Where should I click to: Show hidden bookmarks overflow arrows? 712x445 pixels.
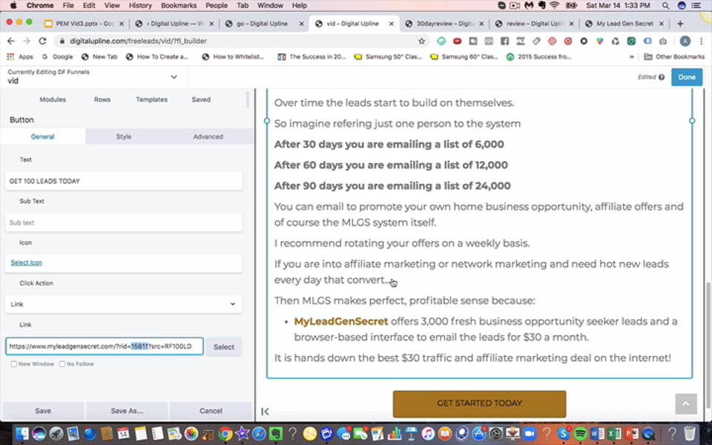click(631, 57)
